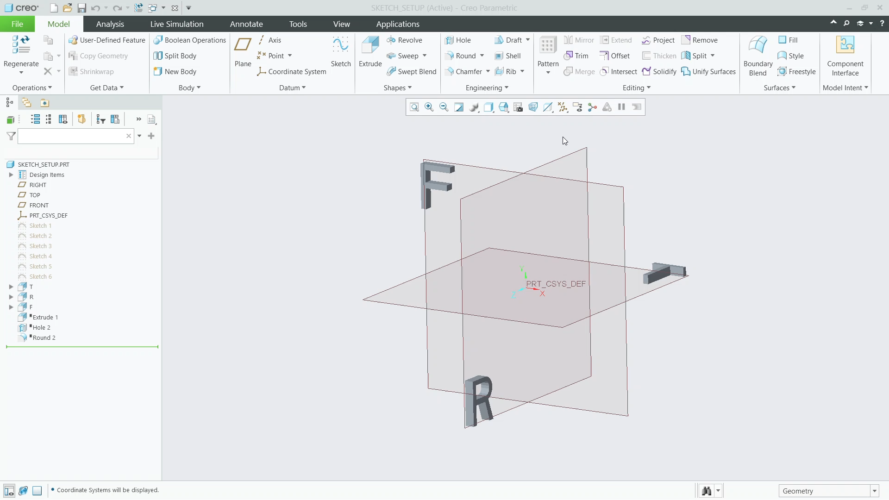Click the Refit view icon
Screen dimensions: 889x500
pyautogui.click(x=414, y=107)
